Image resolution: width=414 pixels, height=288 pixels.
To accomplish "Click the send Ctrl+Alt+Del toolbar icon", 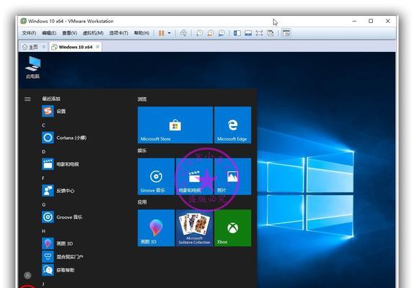I will coord(183,33).
